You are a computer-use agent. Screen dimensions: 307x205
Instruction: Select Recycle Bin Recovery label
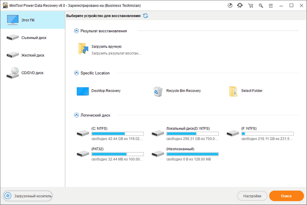pos(183,91)
